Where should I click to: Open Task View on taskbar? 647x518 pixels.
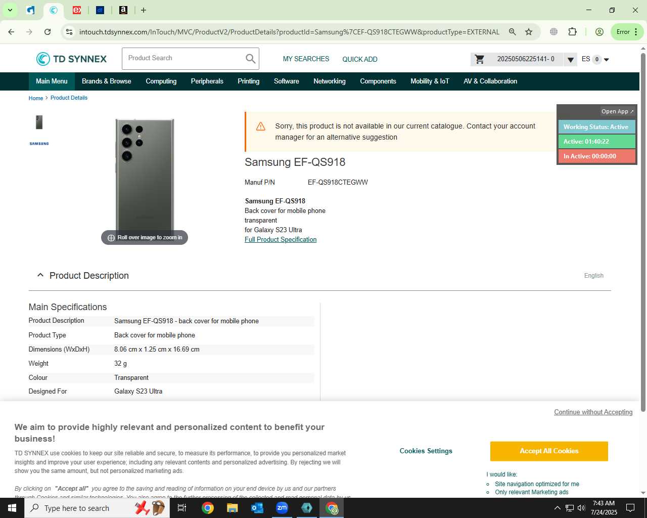[182, 508]
